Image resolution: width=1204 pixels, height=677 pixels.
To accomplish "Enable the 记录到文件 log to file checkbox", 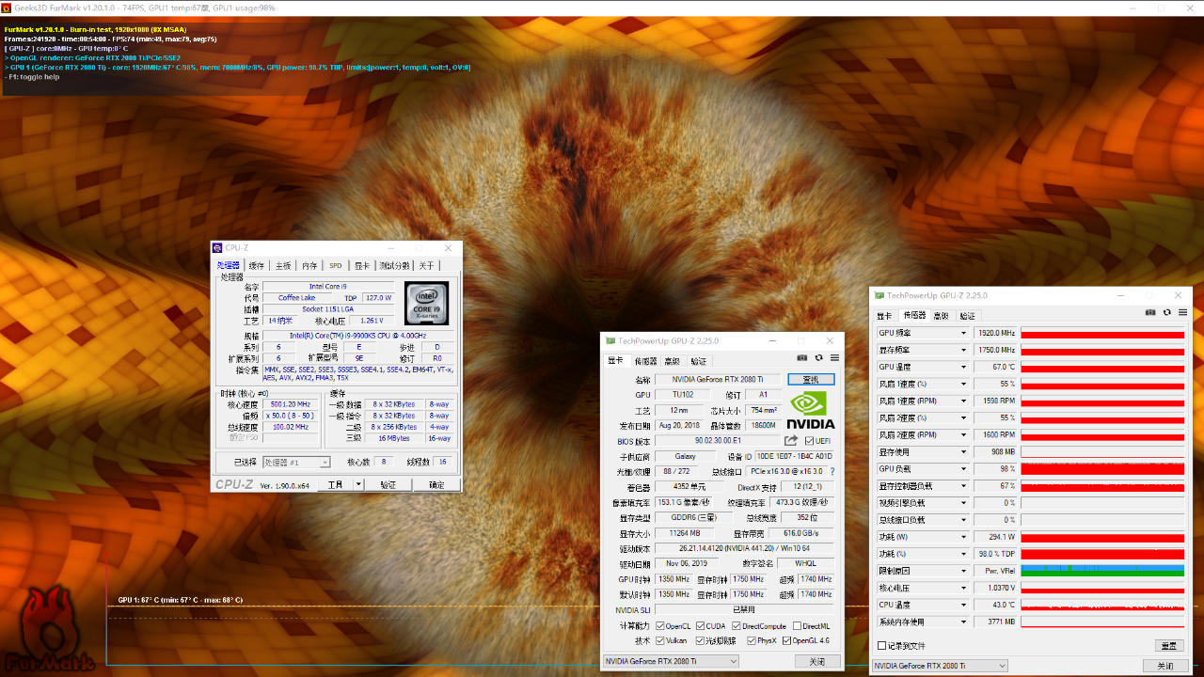I will [881, 646].
